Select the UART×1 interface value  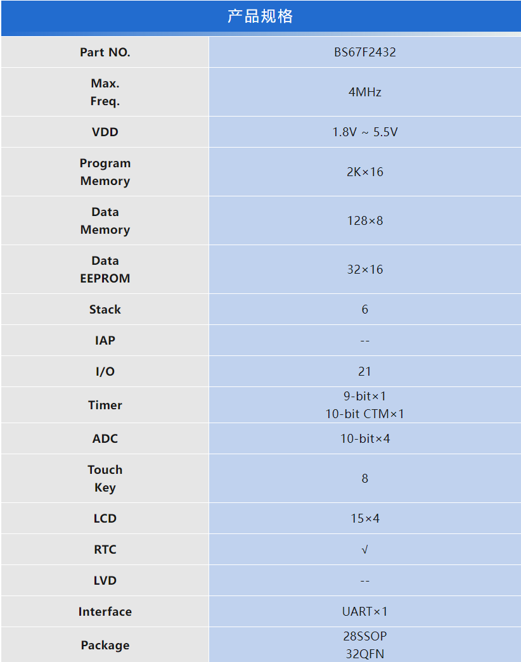point(364,611)
